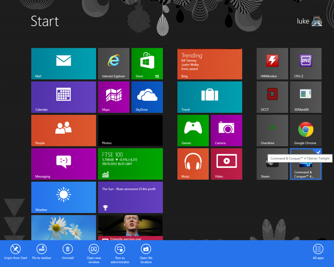The image size is (334, 267).
Task: Open the Music tile
Action: pyautogui.click(x=193, y=164)
